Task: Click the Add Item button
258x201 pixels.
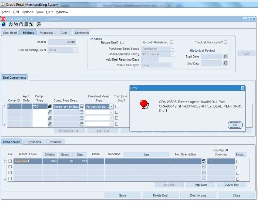Action: [201, 185]
